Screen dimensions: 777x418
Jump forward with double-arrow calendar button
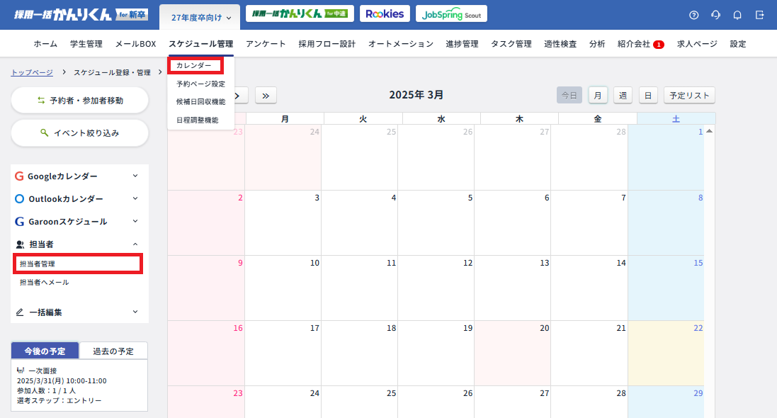coord(266,96)
